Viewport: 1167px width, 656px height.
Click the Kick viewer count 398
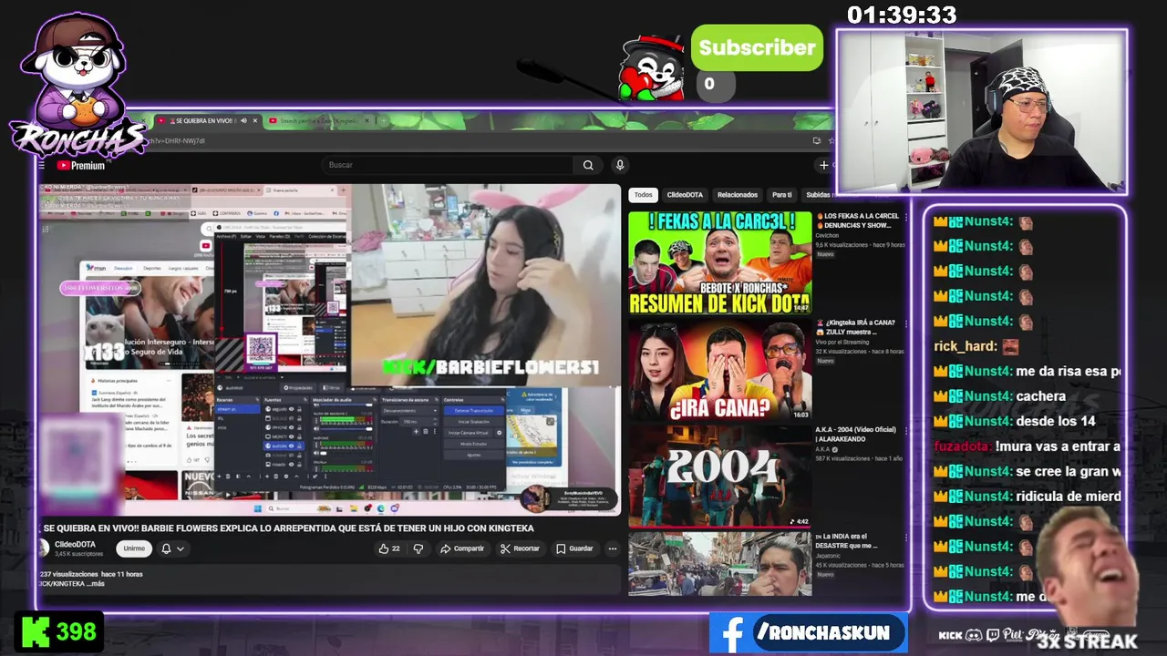pos(59,631)
